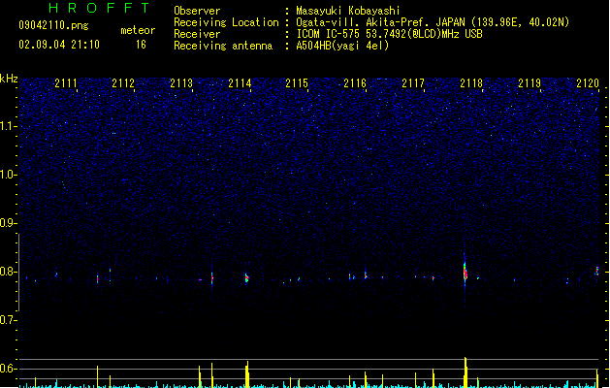Click the tallest yellow power peak near 2118
This screenshot has width=610, height=388.
(466, 372)
